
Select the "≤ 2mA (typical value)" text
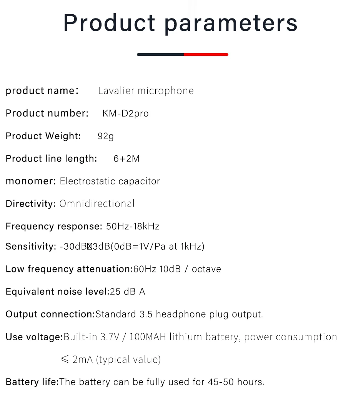pos(110,360)
